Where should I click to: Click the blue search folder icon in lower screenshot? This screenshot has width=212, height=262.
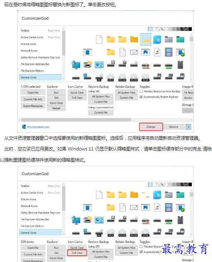pos(157,195)
